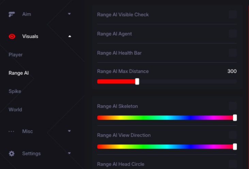This screenshot has height=169, width=249.
Task: Go to the World submenu
Action: click(x=15, y=109)
